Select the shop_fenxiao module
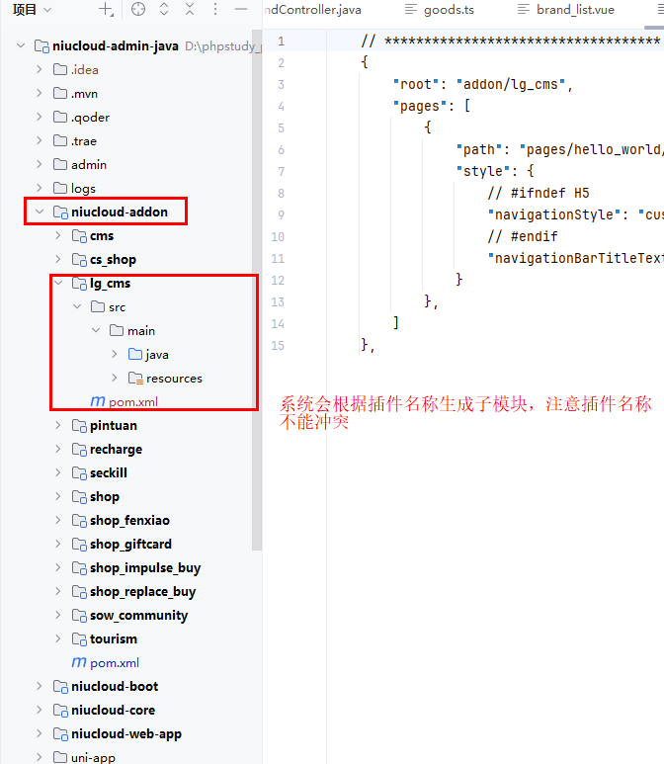The image size is (664, 764). pos(129,521)
